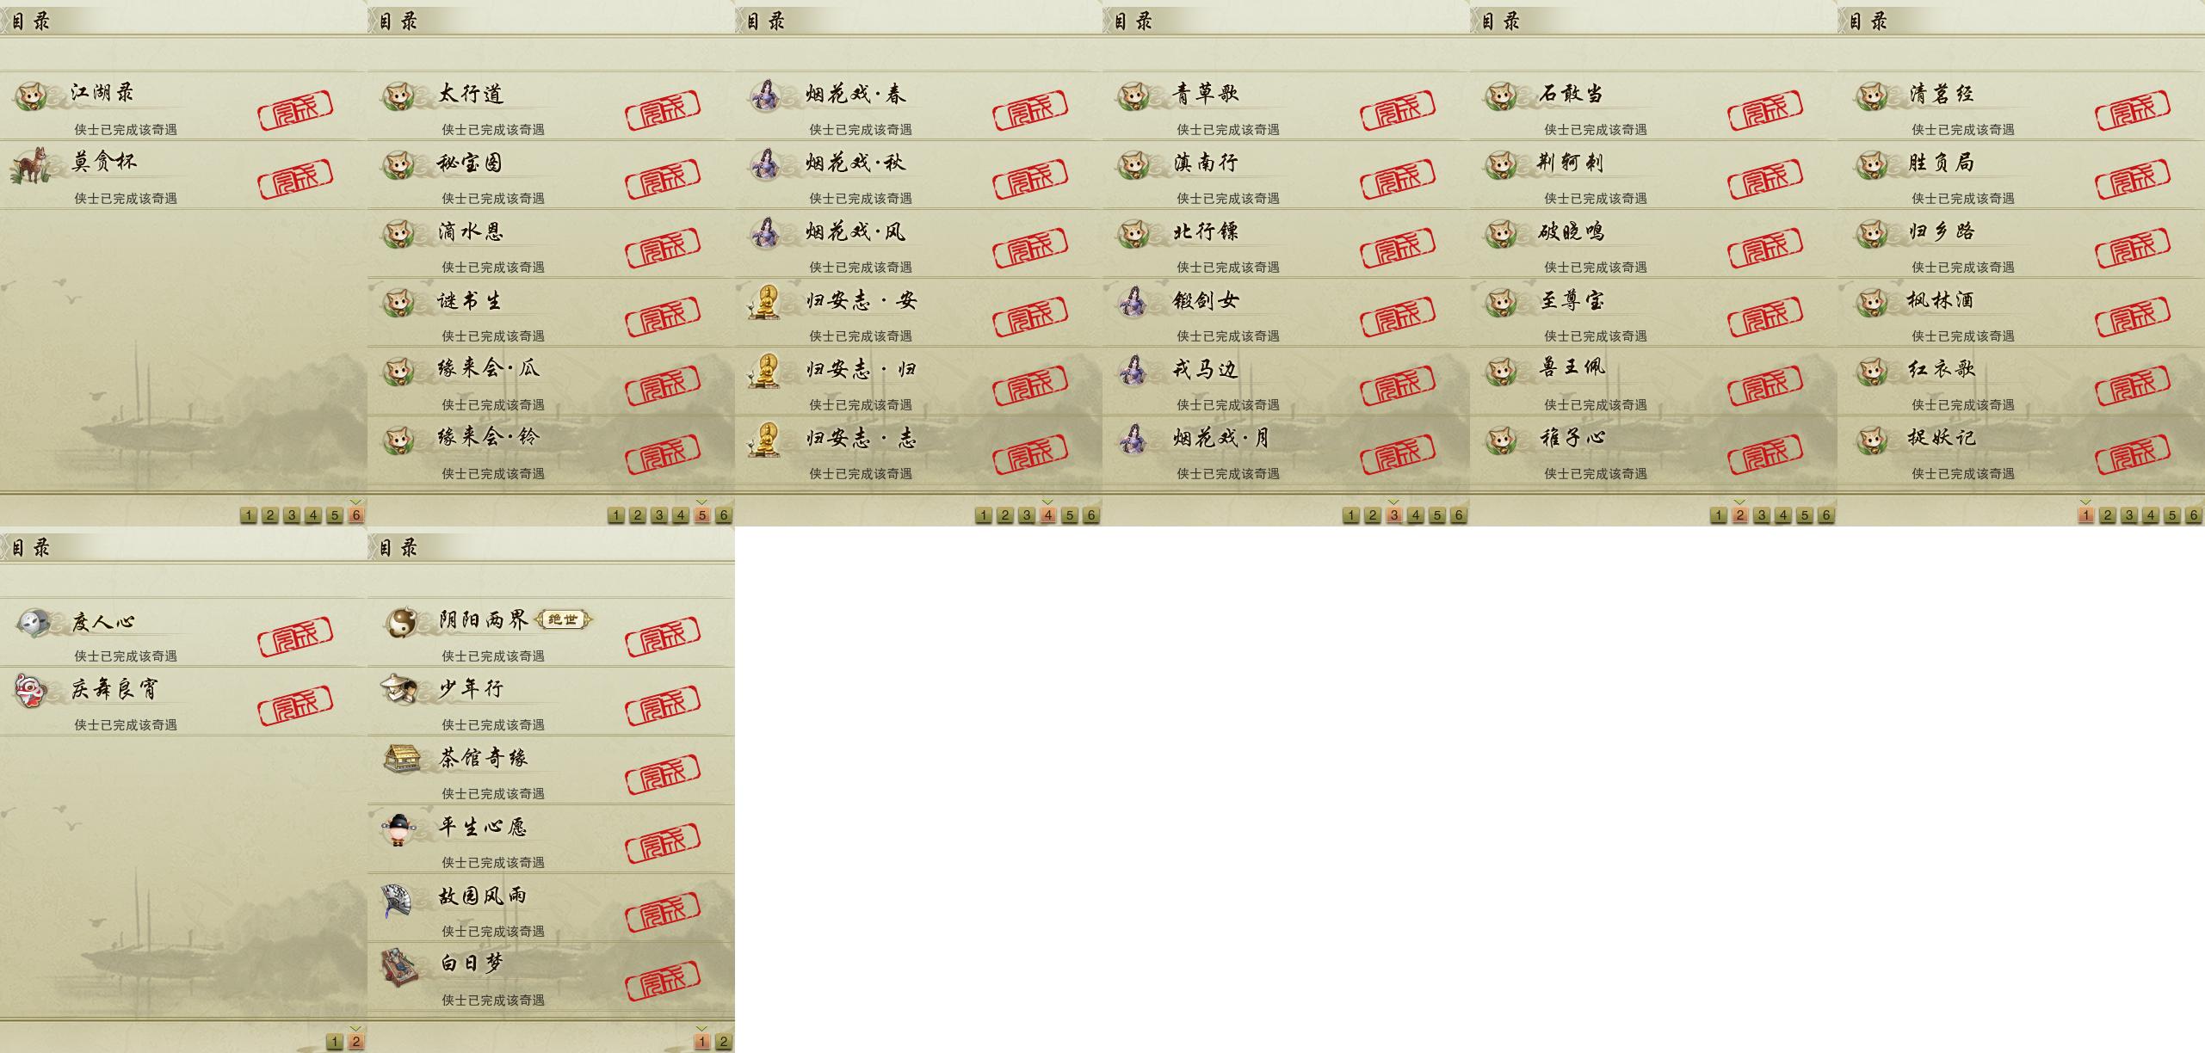Go to page 2 below the 白日梦 entry
Image resolution: width=2205 pixels, height=1053 pixels.
pos(724,1042)
